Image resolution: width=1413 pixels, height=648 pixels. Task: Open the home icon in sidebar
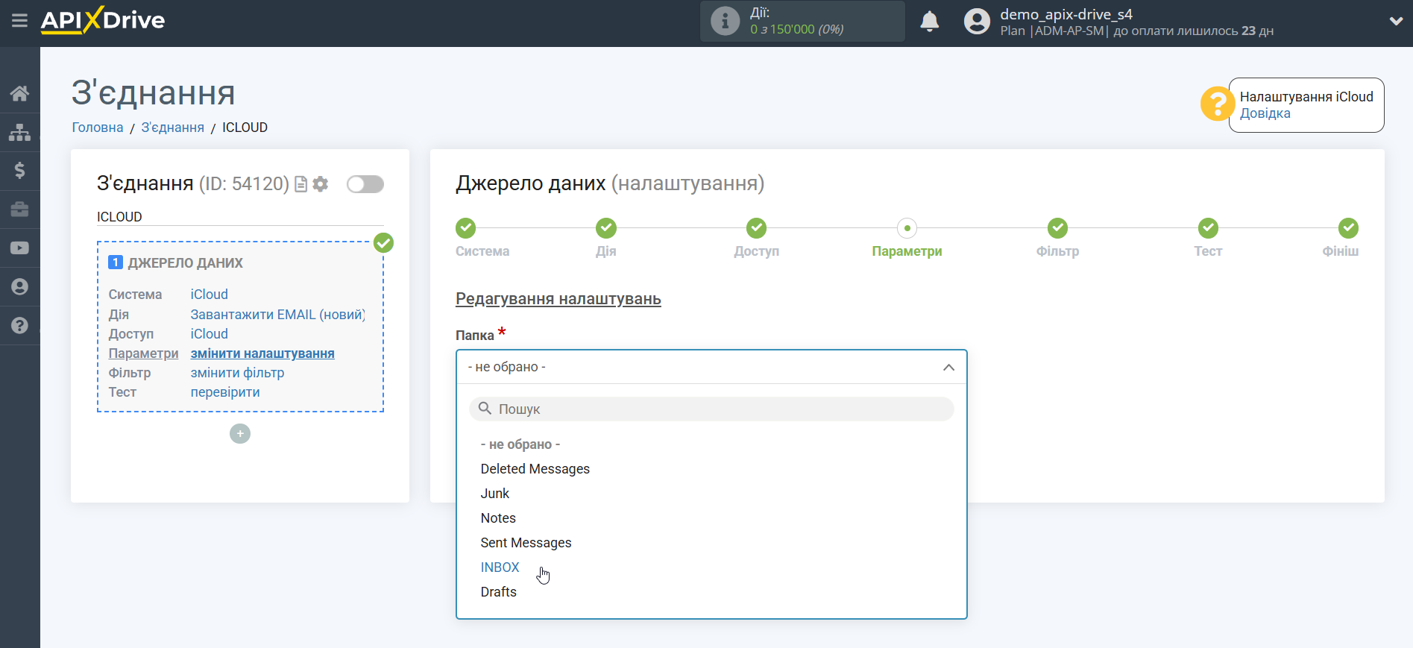[x=19, y=93]
